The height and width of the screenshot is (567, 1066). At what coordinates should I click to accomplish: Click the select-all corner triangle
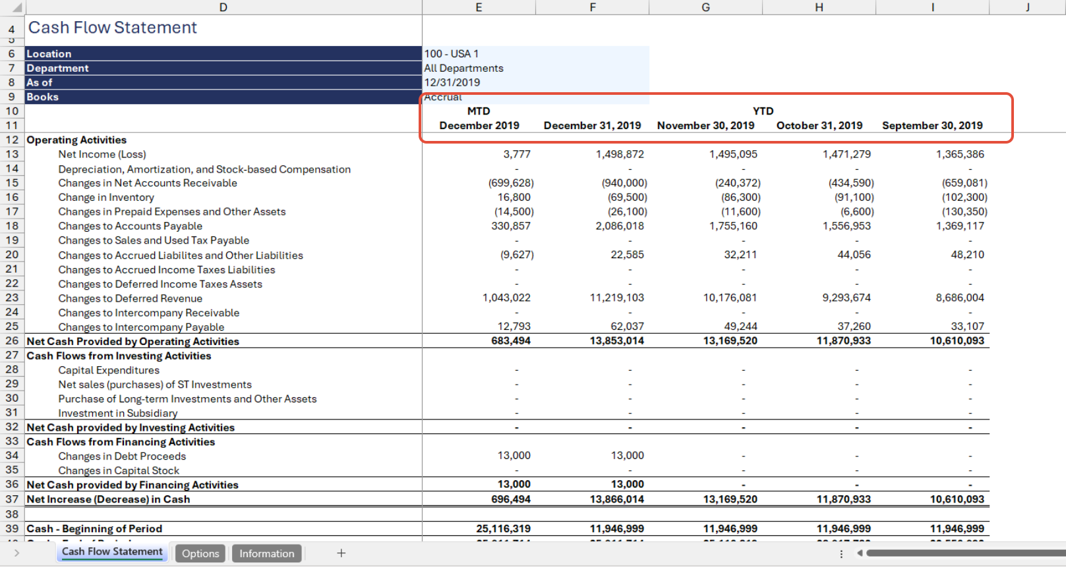[x=16, y=9]
